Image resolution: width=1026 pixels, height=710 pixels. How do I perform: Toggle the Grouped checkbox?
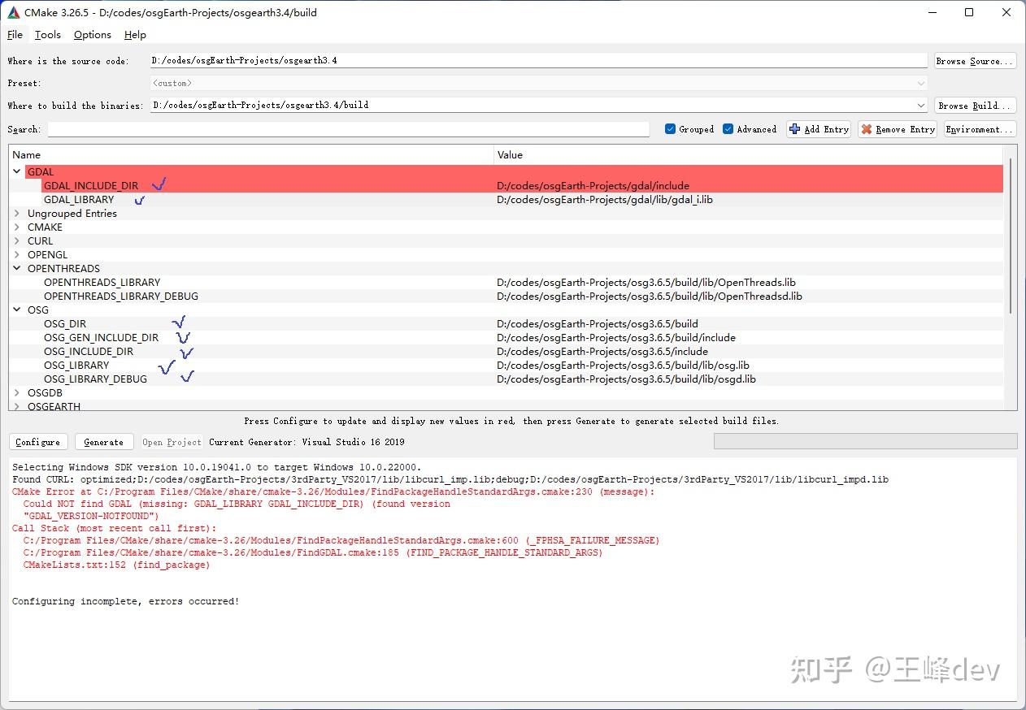click(x=671, y=129)
